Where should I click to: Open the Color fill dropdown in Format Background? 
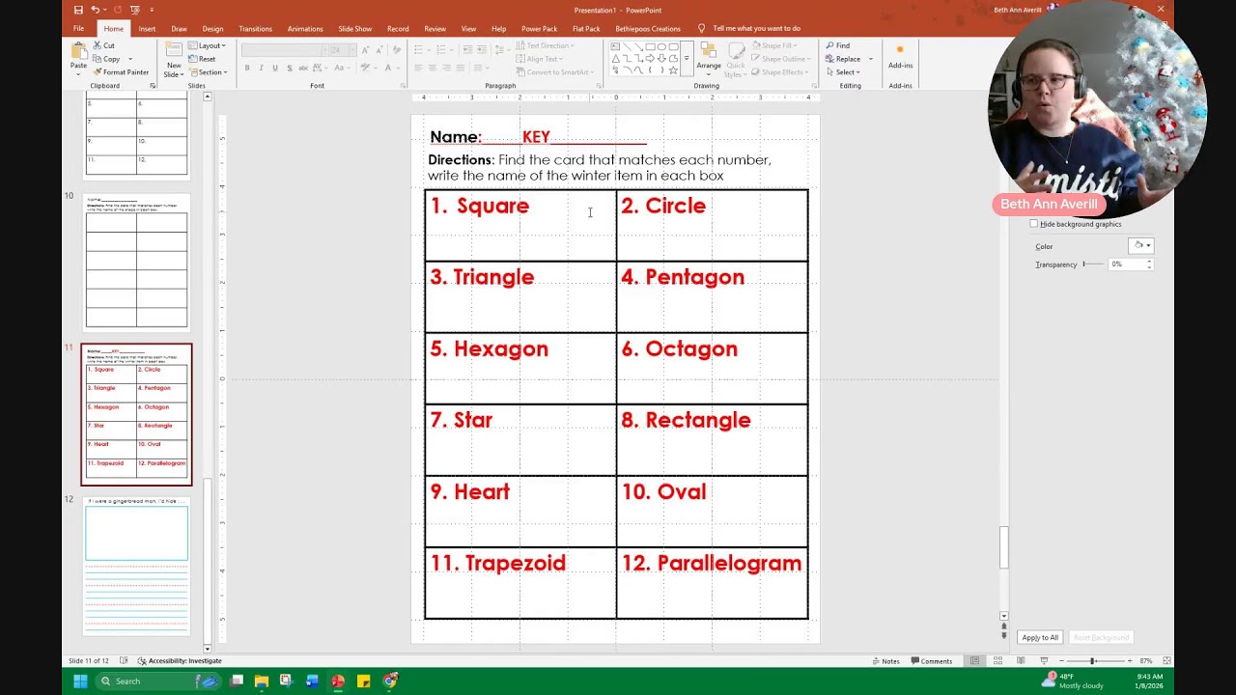point(1141,246)
